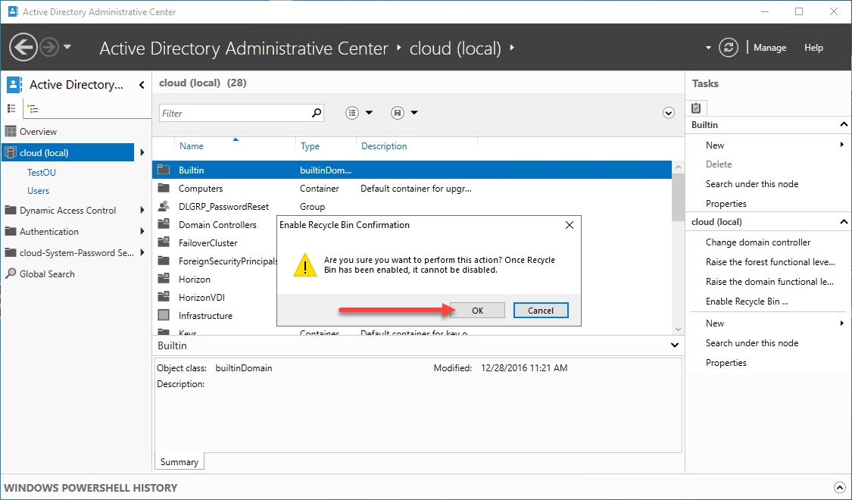Close the Enable Recycle Bin Confirmation dialog
This screenshot has width=852, height=500.
coord(569,225)
